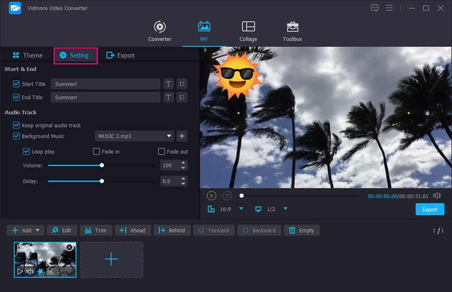Expand the 1/2 display screen dropdown
Image resolution: width=452 pixels, height=292 pixels.
coord(285,209)
